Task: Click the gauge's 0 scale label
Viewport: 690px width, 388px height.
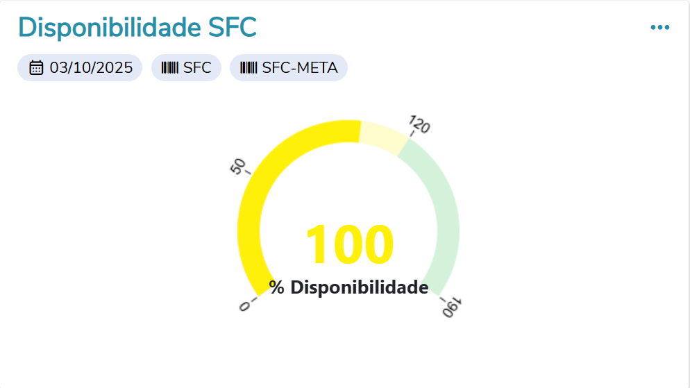Action: [x=244, y=306]
